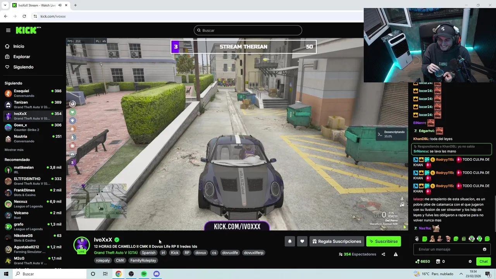Select the rolepaly tag
This screenshot has height=279, width=496.
(x=103, y=260)
